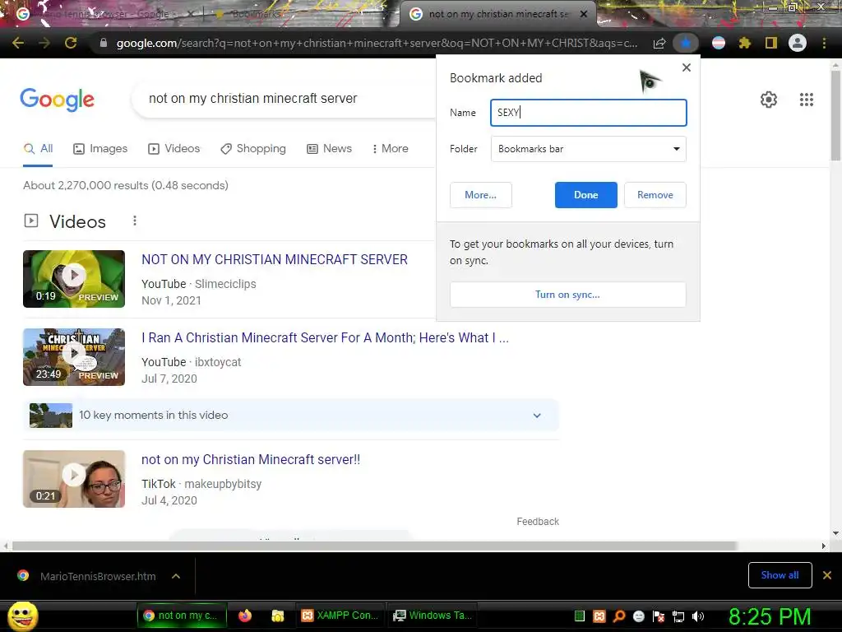Click the flag action center tray icon
The width and height of the screenshot is (842, 632).
(659, 616)
